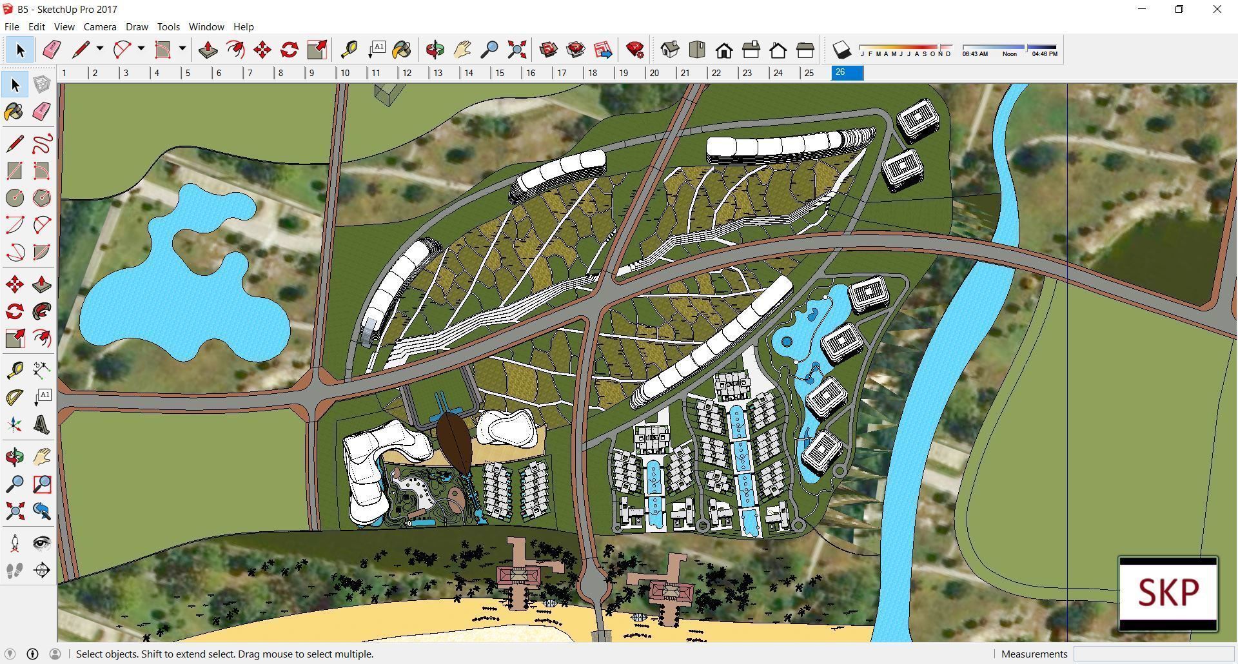The height and width of the screenshot is (664, 1238).
Task: Go to Previous camera view
Action: 41,511
